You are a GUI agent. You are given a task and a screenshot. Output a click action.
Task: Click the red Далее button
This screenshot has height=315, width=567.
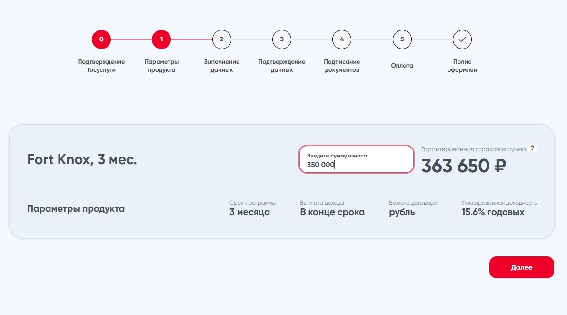point(521,267)
